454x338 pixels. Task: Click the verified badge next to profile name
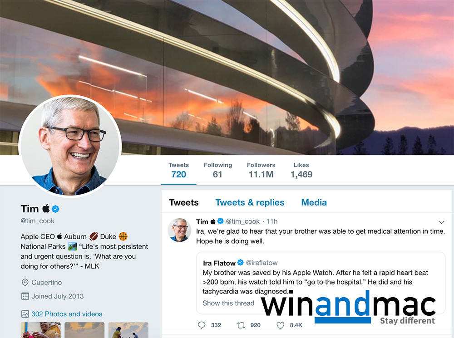pyautogui.click(x=55, y=209)
